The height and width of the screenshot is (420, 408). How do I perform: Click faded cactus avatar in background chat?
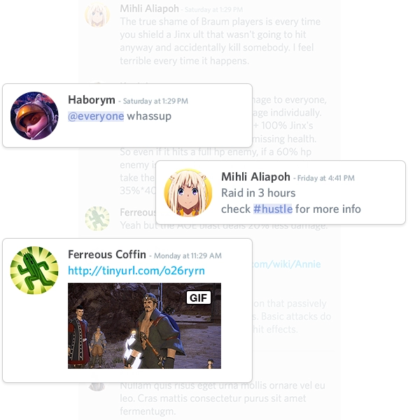97,218
